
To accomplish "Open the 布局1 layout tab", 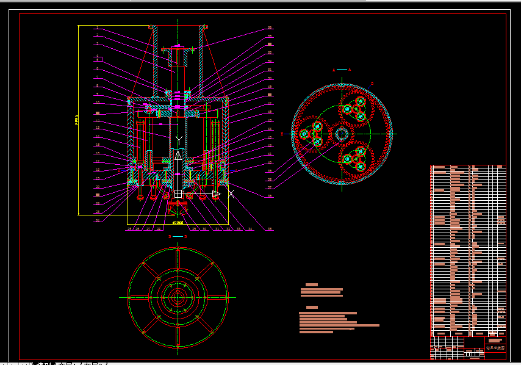I will pos(68,363).
